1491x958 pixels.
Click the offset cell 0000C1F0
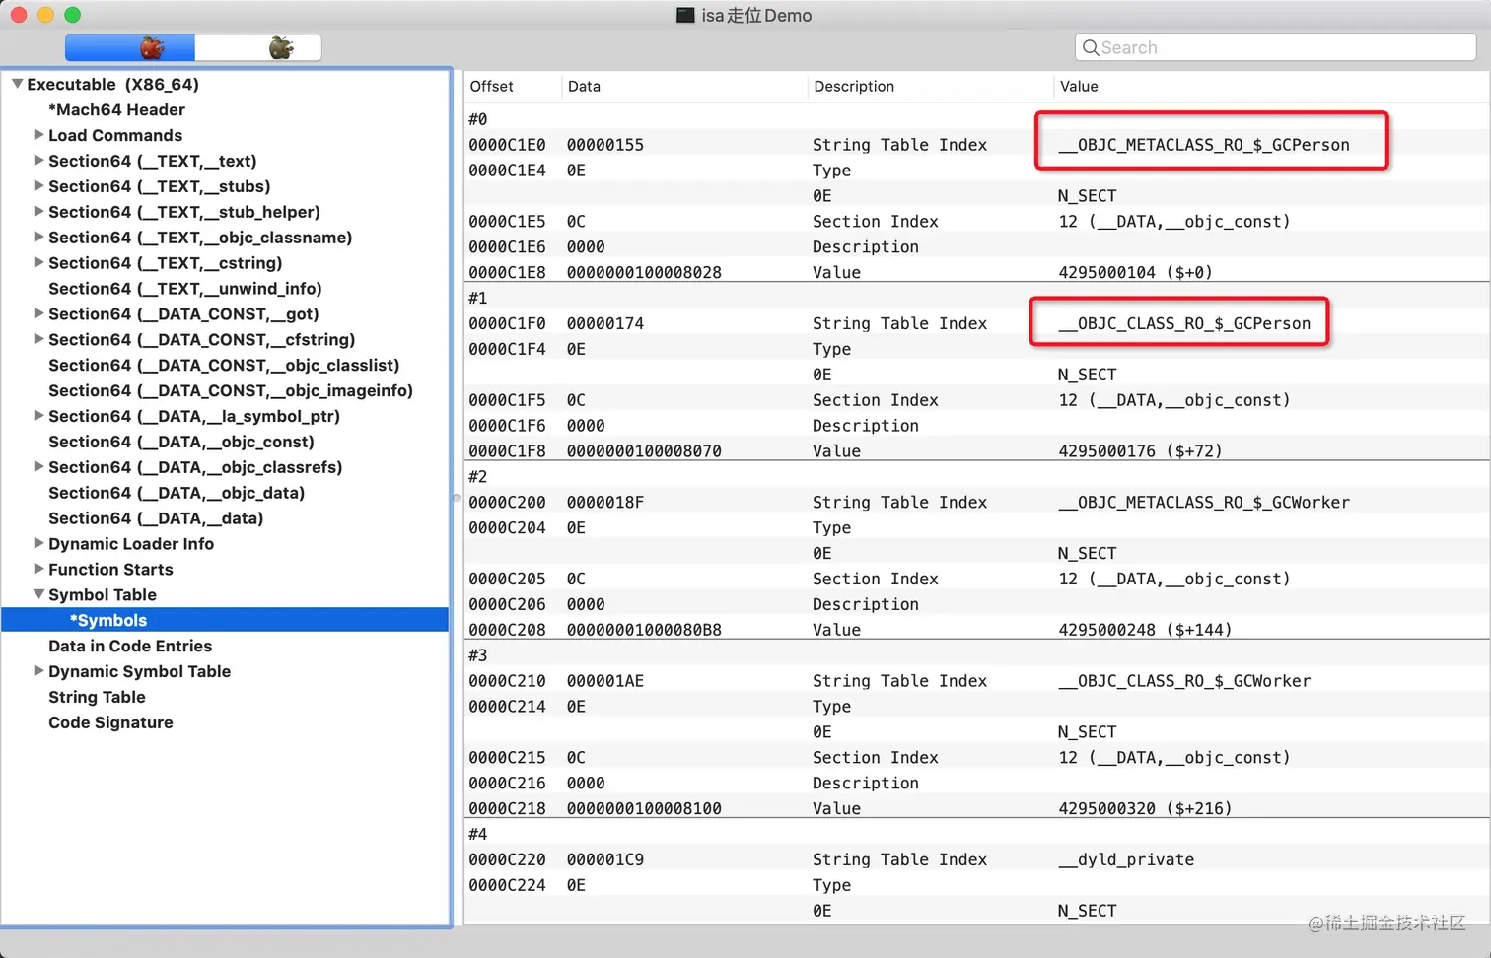(x=507, y=323)
